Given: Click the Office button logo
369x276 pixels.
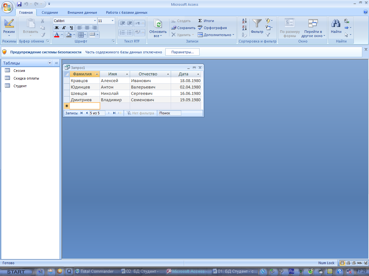Looking at the screenshot, I should coord(7,7).
